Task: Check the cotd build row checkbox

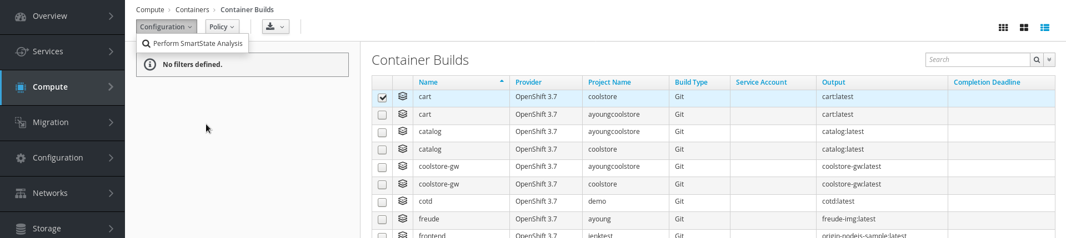Action: coord(382,203)
